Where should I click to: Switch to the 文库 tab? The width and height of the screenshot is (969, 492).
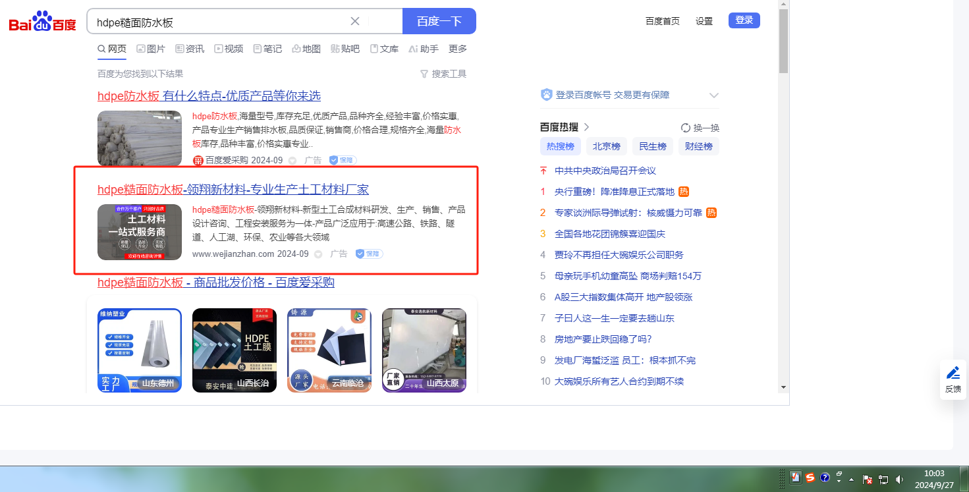tap(384, 49)
